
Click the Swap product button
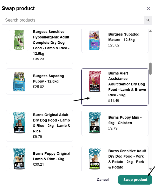click(x=135, y=180)
